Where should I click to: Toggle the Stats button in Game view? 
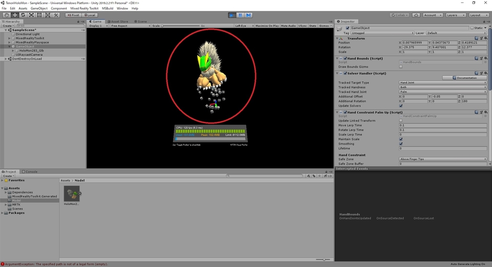click(313, 25)
